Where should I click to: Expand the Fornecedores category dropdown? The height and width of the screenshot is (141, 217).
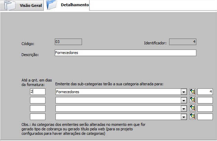184,92
